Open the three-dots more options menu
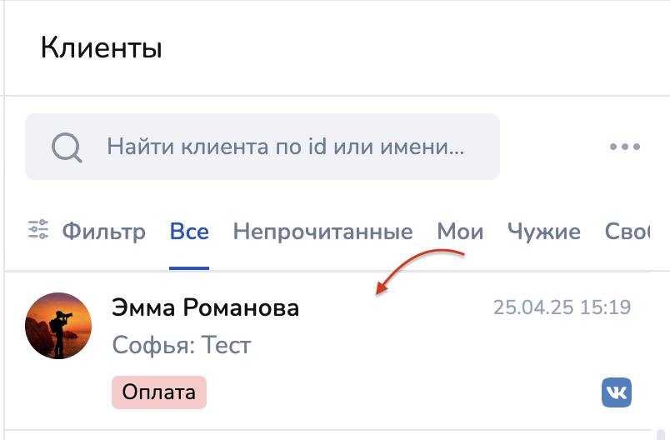This screenshot has height=440, width=670. pyautogui.click(x=624, y=147)
